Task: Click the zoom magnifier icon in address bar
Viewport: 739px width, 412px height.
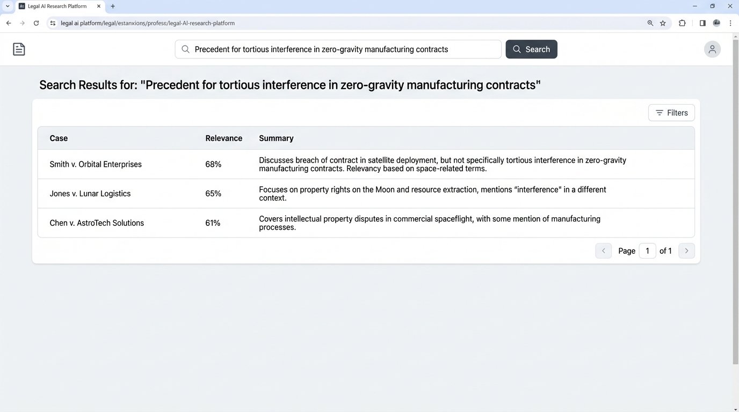Action: point(650,23)
